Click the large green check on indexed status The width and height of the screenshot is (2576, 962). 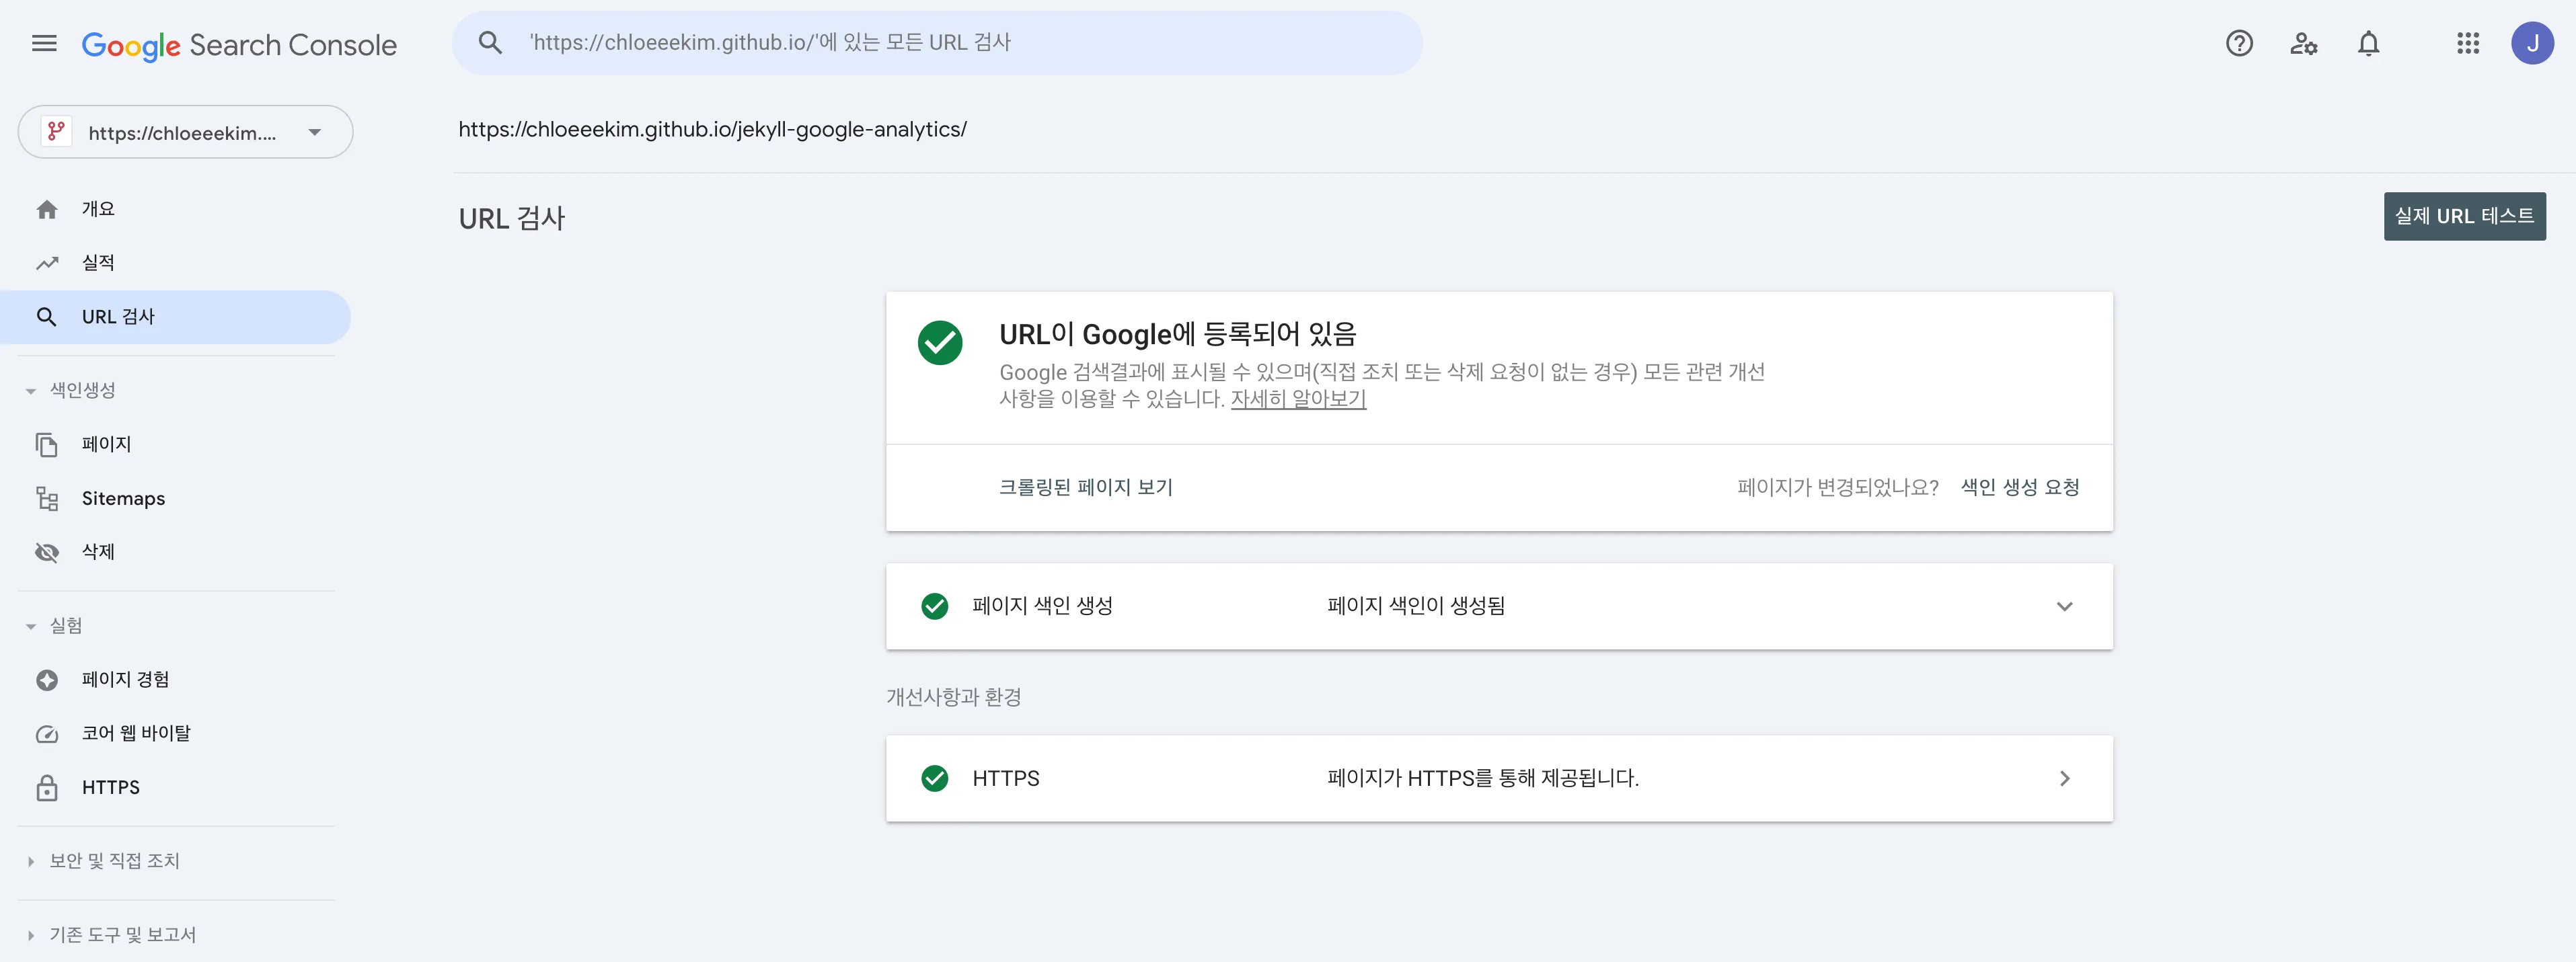coord(939,343)
